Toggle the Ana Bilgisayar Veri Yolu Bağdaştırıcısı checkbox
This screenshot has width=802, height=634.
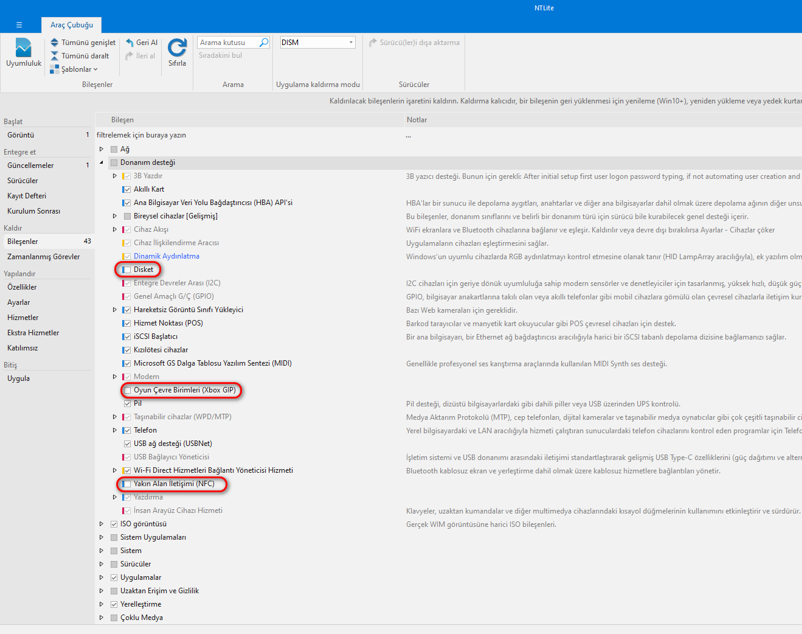[127, 203]
